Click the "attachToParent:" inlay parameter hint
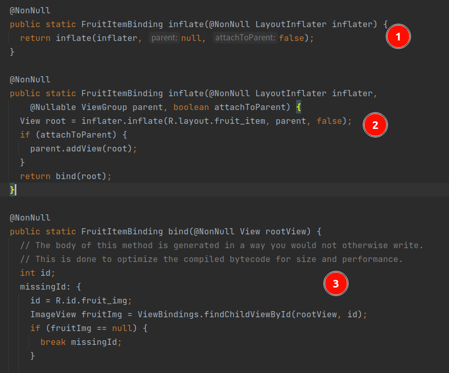 [245, 37]
